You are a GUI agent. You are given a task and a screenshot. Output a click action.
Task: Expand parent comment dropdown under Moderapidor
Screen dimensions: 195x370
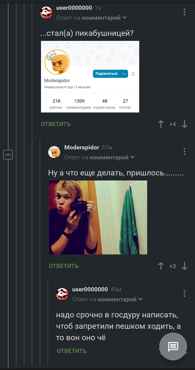132,157
